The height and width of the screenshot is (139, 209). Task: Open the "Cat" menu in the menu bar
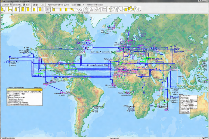click(x=42, y=5)
